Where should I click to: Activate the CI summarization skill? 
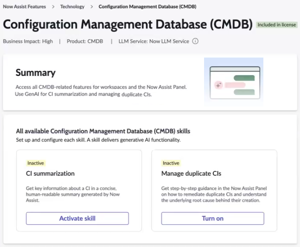tap(77, 218)
